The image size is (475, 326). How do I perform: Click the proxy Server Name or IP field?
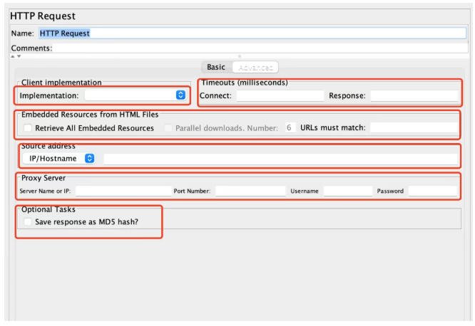(123, 191)
